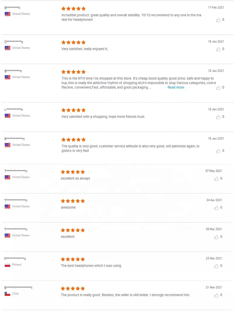Upvote the "NTH time I've shopped" review
The image size is (234, 313).
[x=218, y=88]
